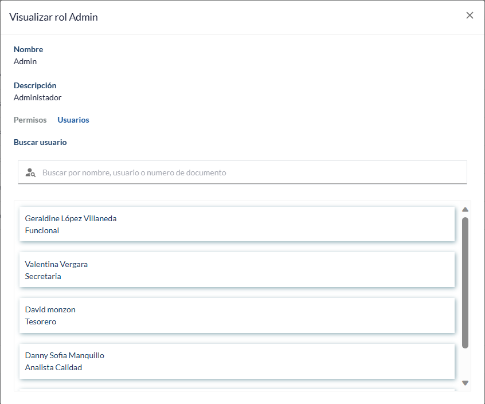Click the Tesorero role text
485x404 pixels.
(41, 321)
